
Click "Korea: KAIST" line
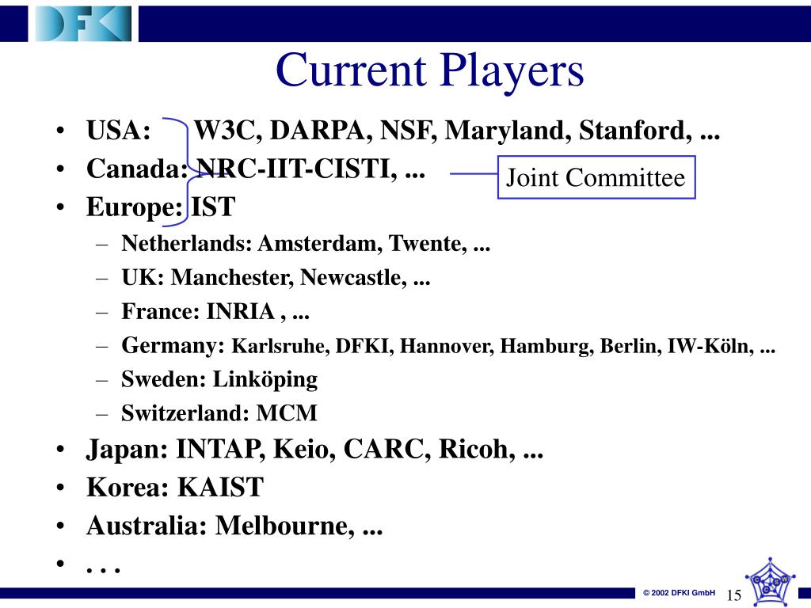coord(175,487)
